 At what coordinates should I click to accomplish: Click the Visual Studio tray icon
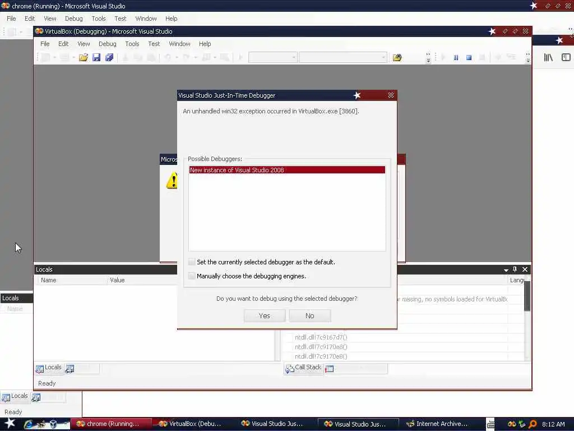click(x=512, y=424)
